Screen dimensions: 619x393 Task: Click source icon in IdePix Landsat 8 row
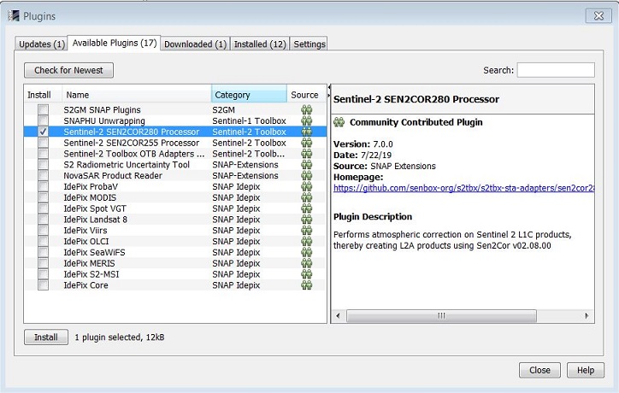pyautogui.click(x=306, y=220)
